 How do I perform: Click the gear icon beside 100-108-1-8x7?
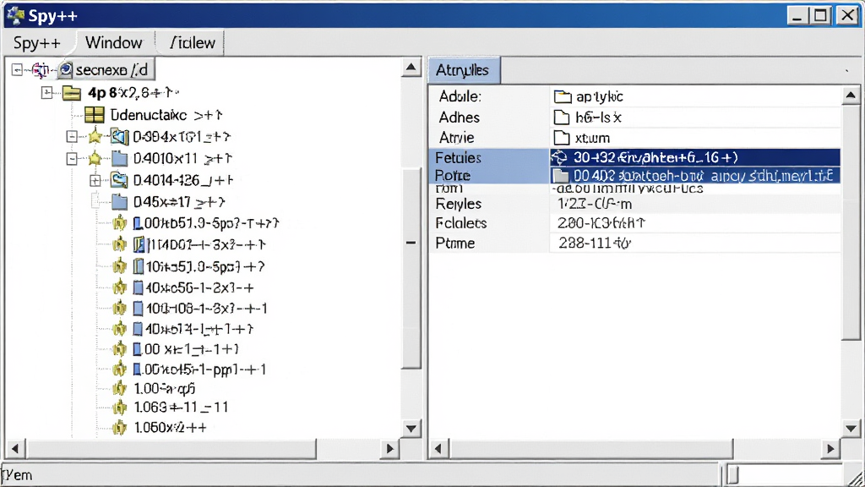[x=119, y=308]
